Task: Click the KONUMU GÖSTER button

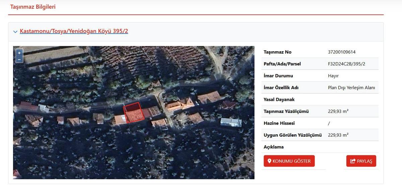Action: click(x=289, y=161)
